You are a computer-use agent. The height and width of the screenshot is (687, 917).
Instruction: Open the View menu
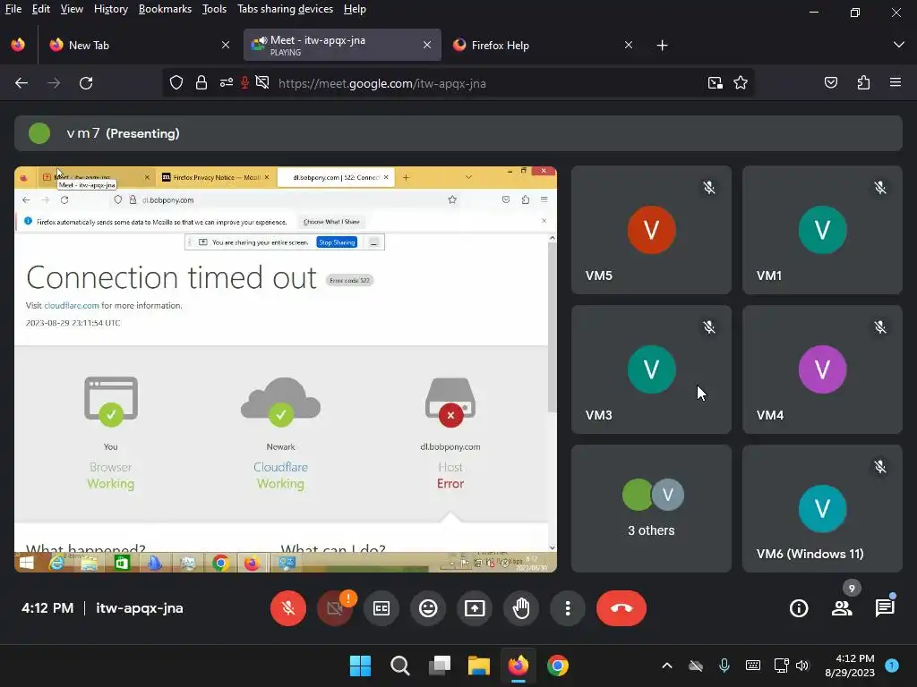click(72, 9)
